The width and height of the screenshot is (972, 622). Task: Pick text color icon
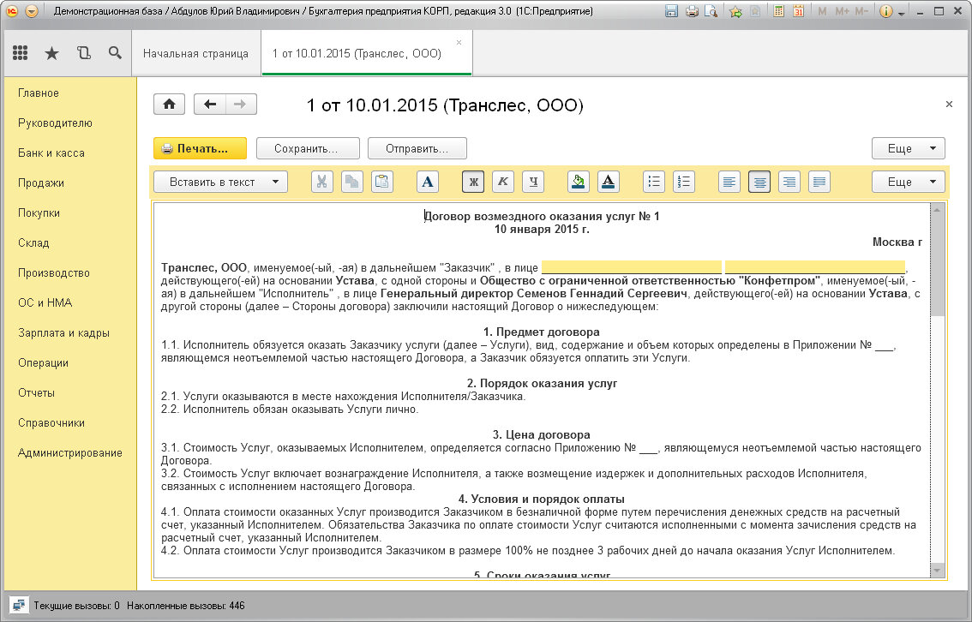click(608, 182)
